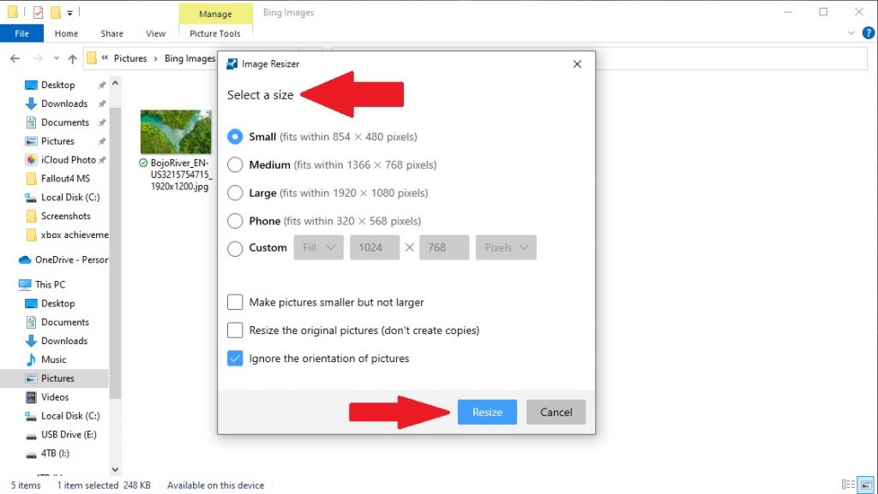Switch to large thumbnails view icon
The height and width of the screenshot is (494, 878).
click(x=866, y=485)
